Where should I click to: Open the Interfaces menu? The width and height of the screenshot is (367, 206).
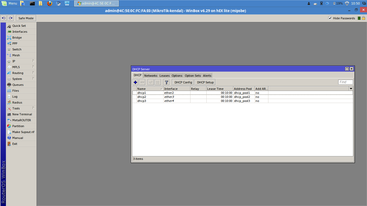[21, 32]
